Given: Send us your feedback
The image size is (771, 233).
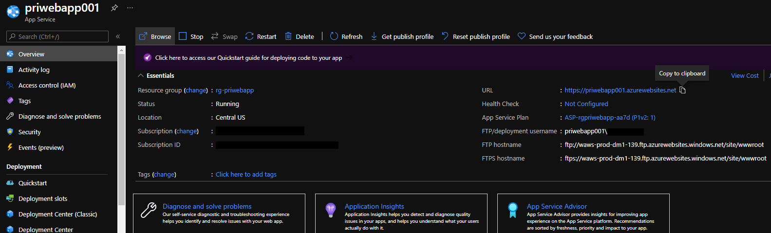Looking at the screenshot, I should click(555, 36).
